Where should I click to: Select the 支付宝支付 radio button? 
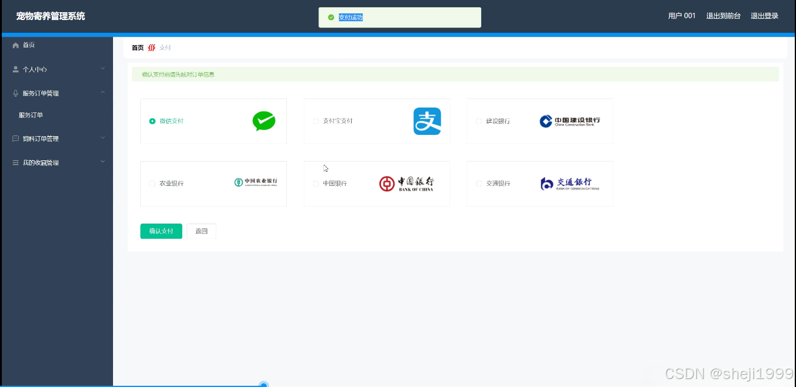(315, 121)
